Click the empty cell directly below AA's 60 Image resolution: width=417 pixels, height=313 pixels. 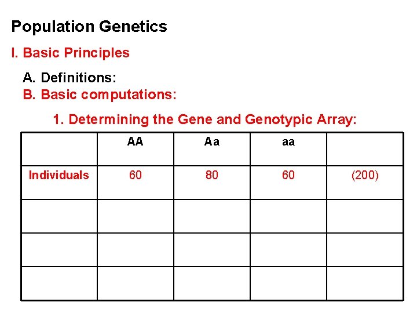click(135, 216)
